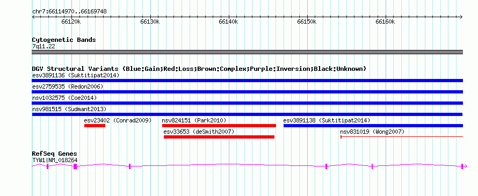Click the esv3891136 (Suktitipat2014) label
This screenshot has width=478, height=196.
pyautogui.click(x=76, y=75)
